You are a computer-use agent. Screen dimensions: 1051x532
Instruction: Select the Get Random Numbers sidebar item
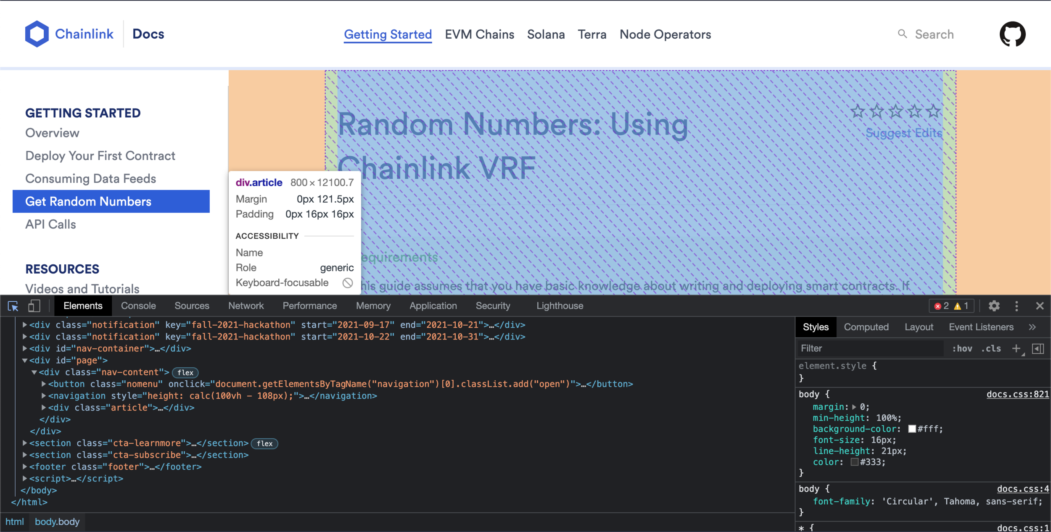pos(111,201)
